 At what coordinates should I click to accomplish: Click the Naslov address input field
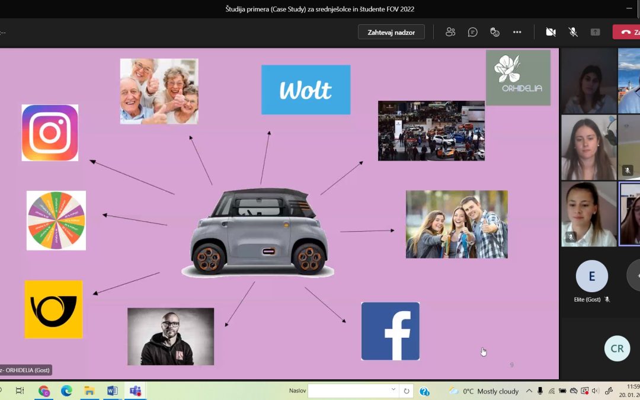tap(348, 391)
